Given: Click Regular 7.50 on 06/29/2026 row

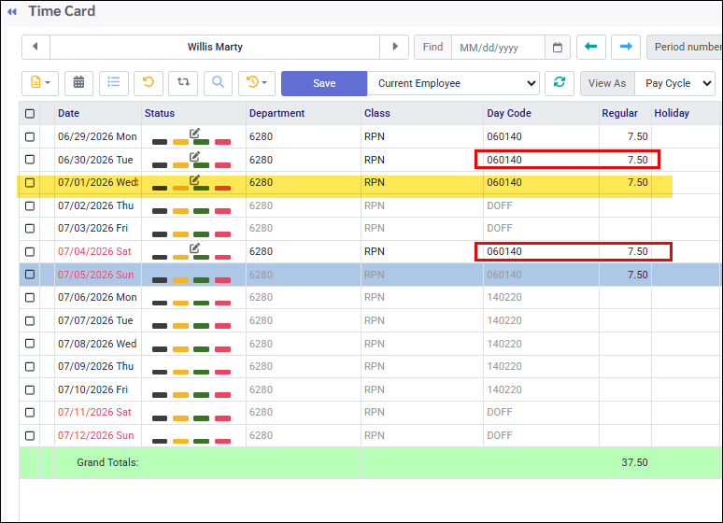Looking at the screenshot, I should point(638,136).
